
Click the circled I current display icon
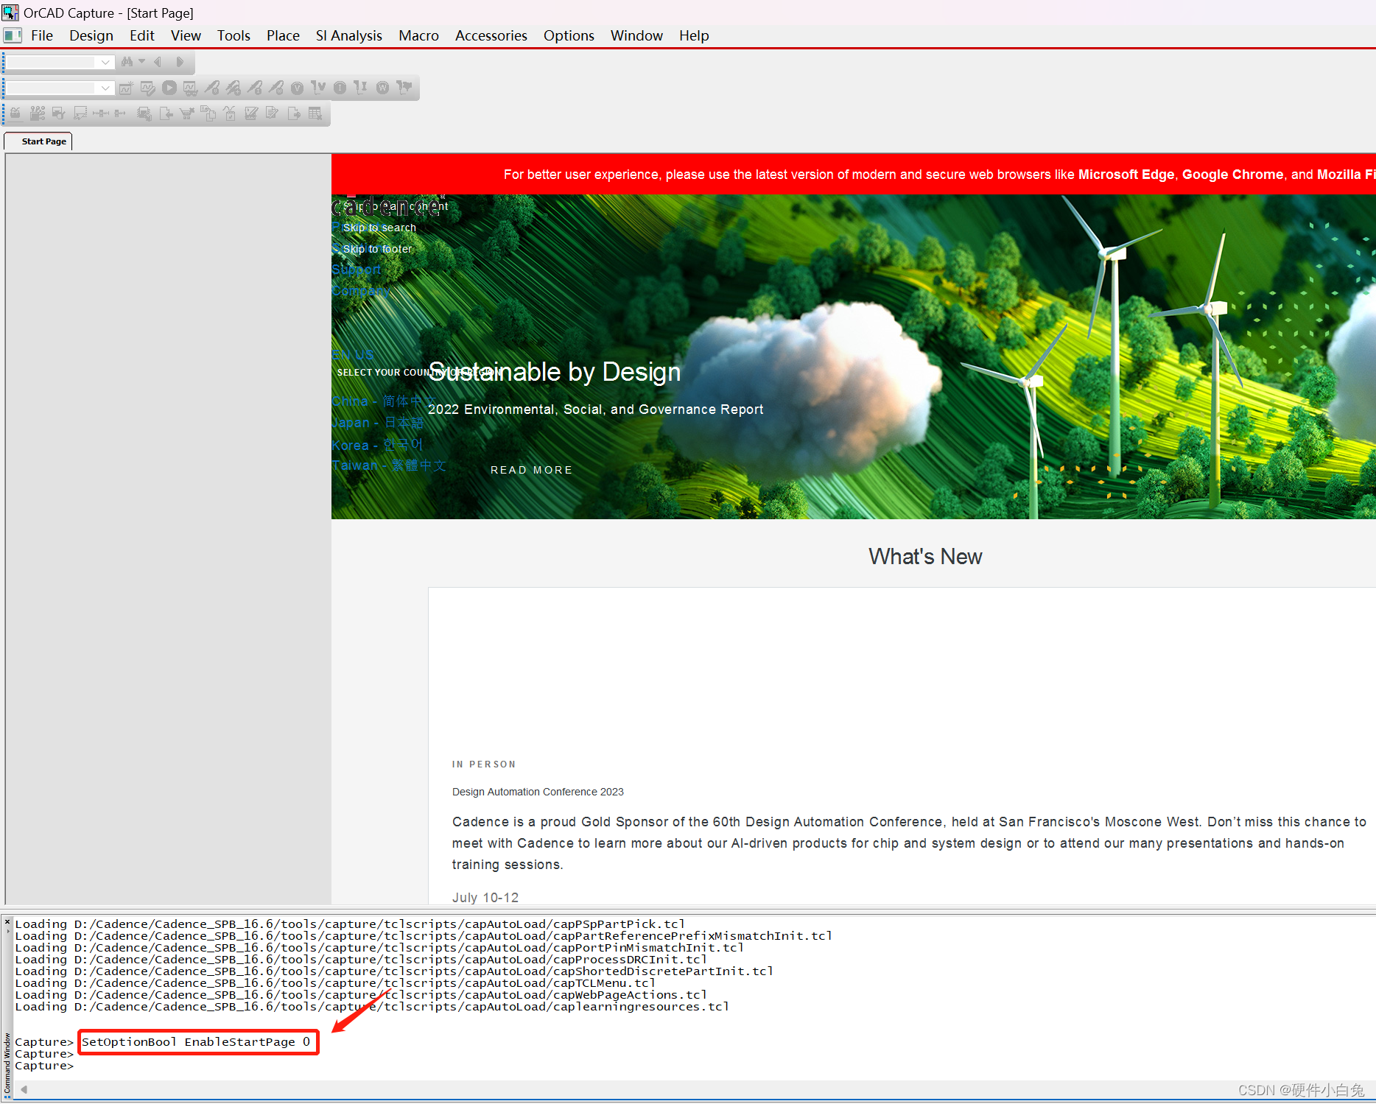340,88
